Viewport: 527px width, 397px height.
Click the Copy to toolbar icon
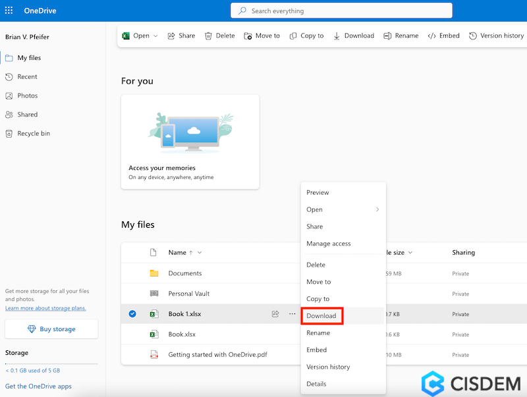[x=306, y=36]
